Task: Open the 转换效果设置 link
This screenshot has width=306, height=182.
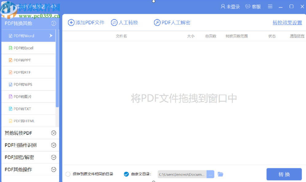Action: (x=287, y=23)
